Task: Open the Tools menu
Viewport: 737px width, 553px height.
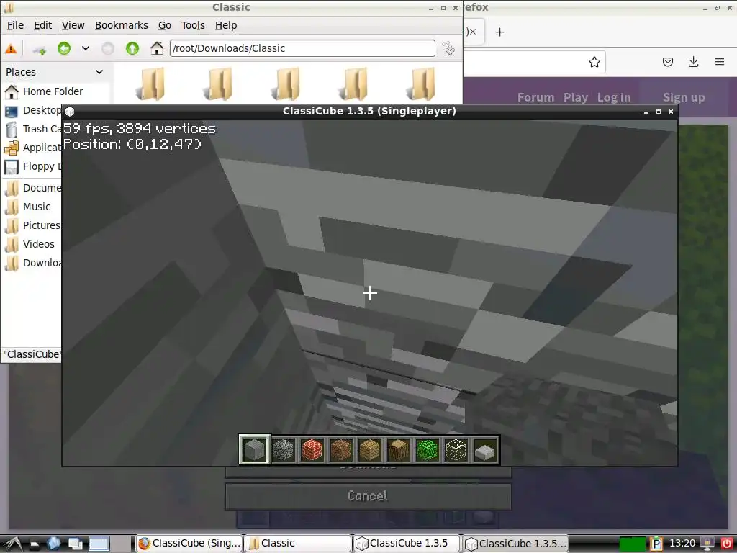Action: click(193, 25)
